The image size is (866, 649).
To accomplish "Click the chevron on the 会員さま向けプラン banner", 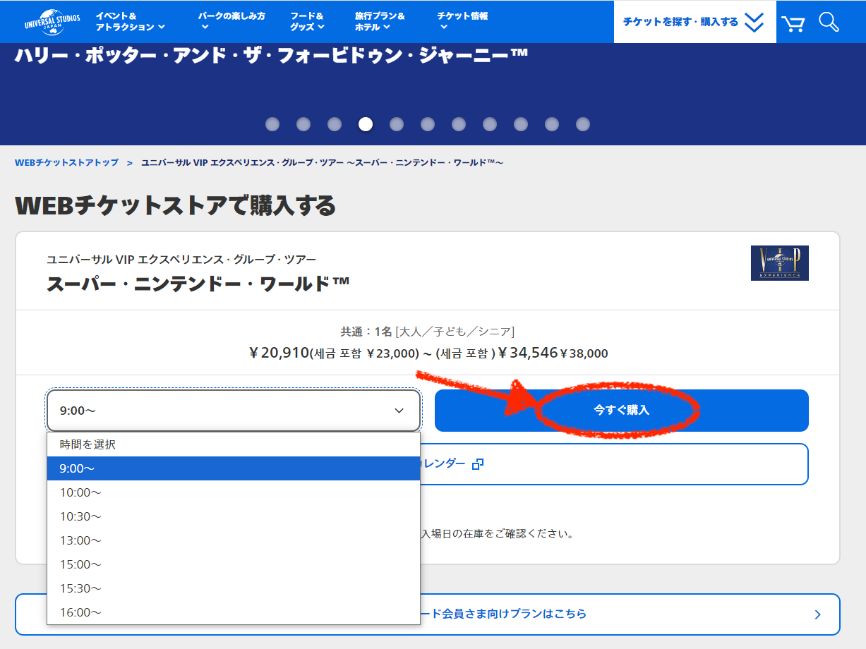I will pos(817,614).
